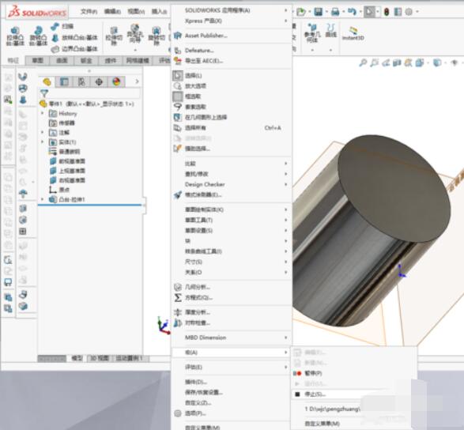Switch to the Surfaces (曲面) ribbon tab
This screenshot has width=464, height=430.
tap(62, 61)
